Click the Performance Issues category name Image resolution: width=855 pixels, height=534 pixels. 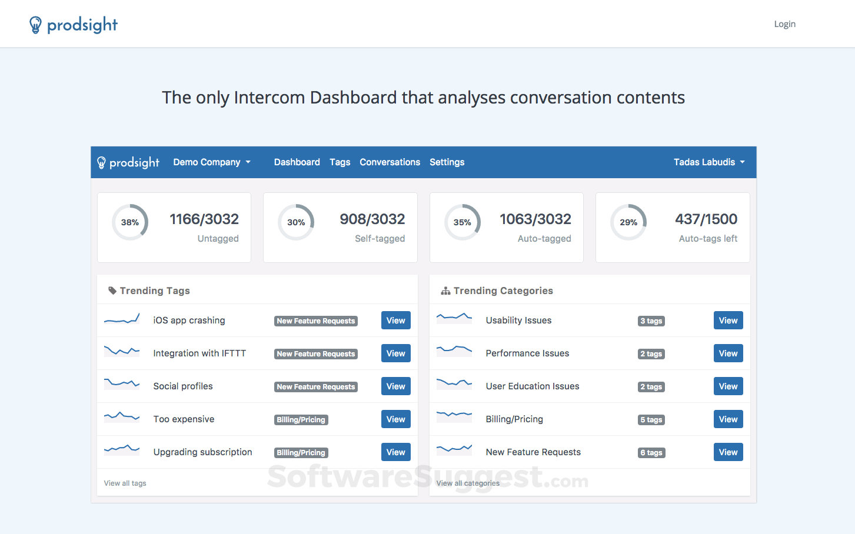(528, 353)
